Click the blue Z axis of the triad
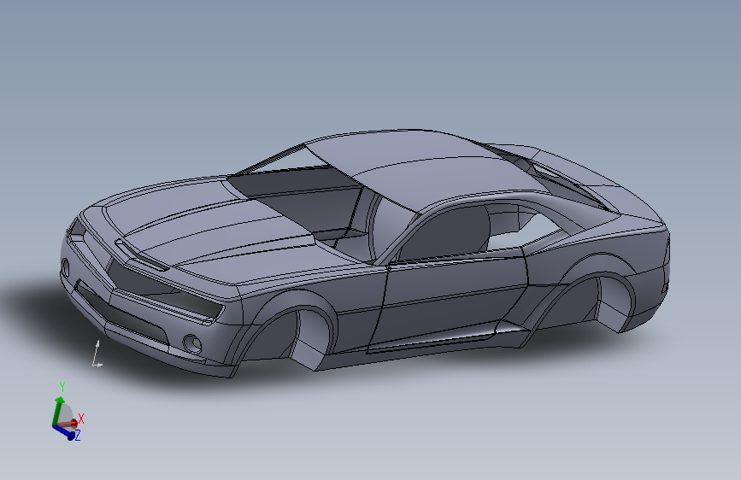The height and width of the screenshot is (480, 741). [x=66, y=432]
